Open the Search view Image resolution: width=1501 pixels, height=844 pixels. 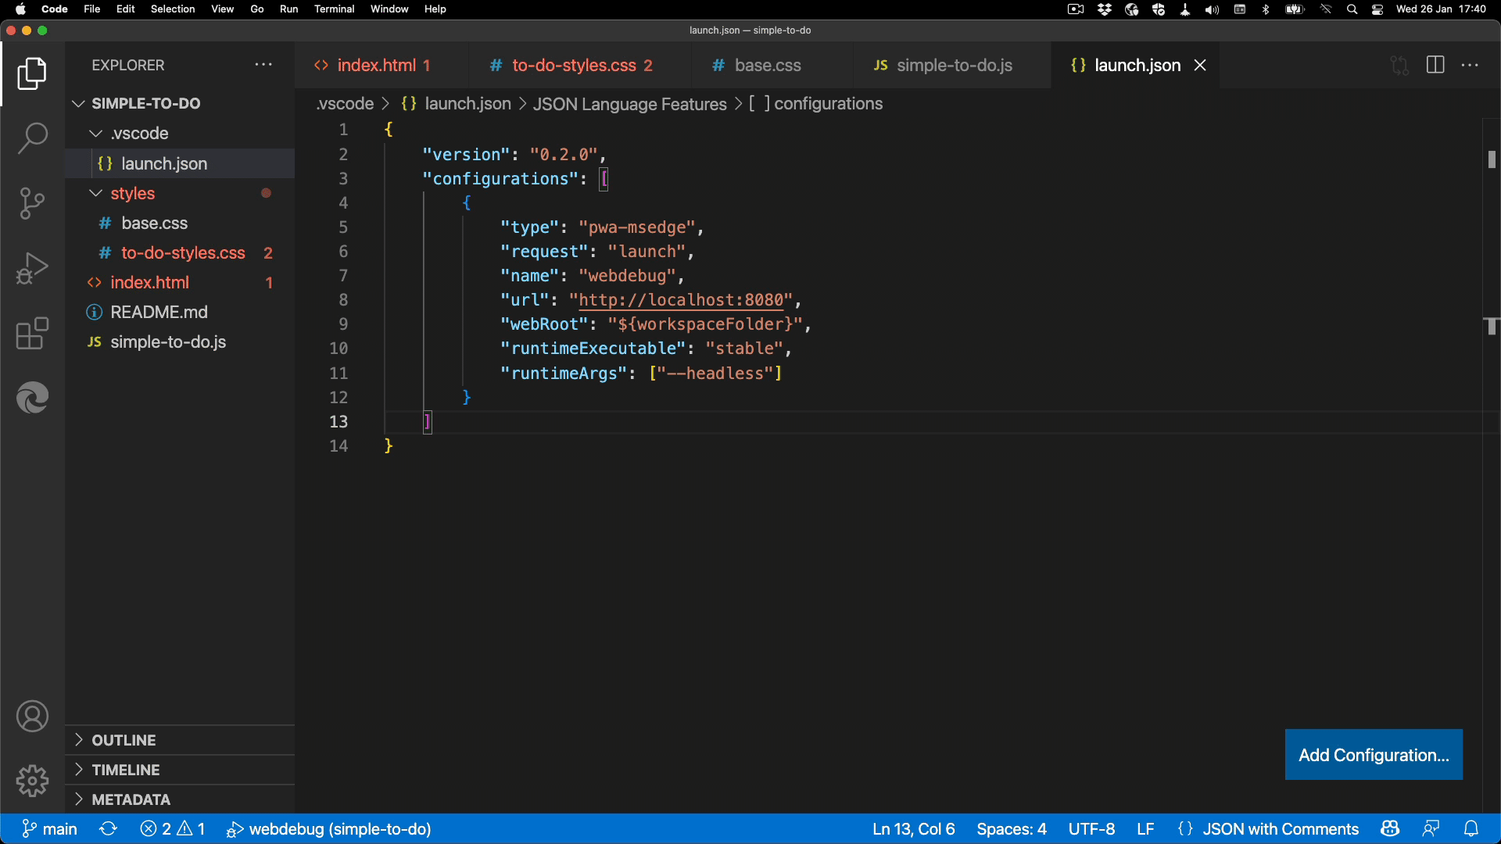pos(32,138)
